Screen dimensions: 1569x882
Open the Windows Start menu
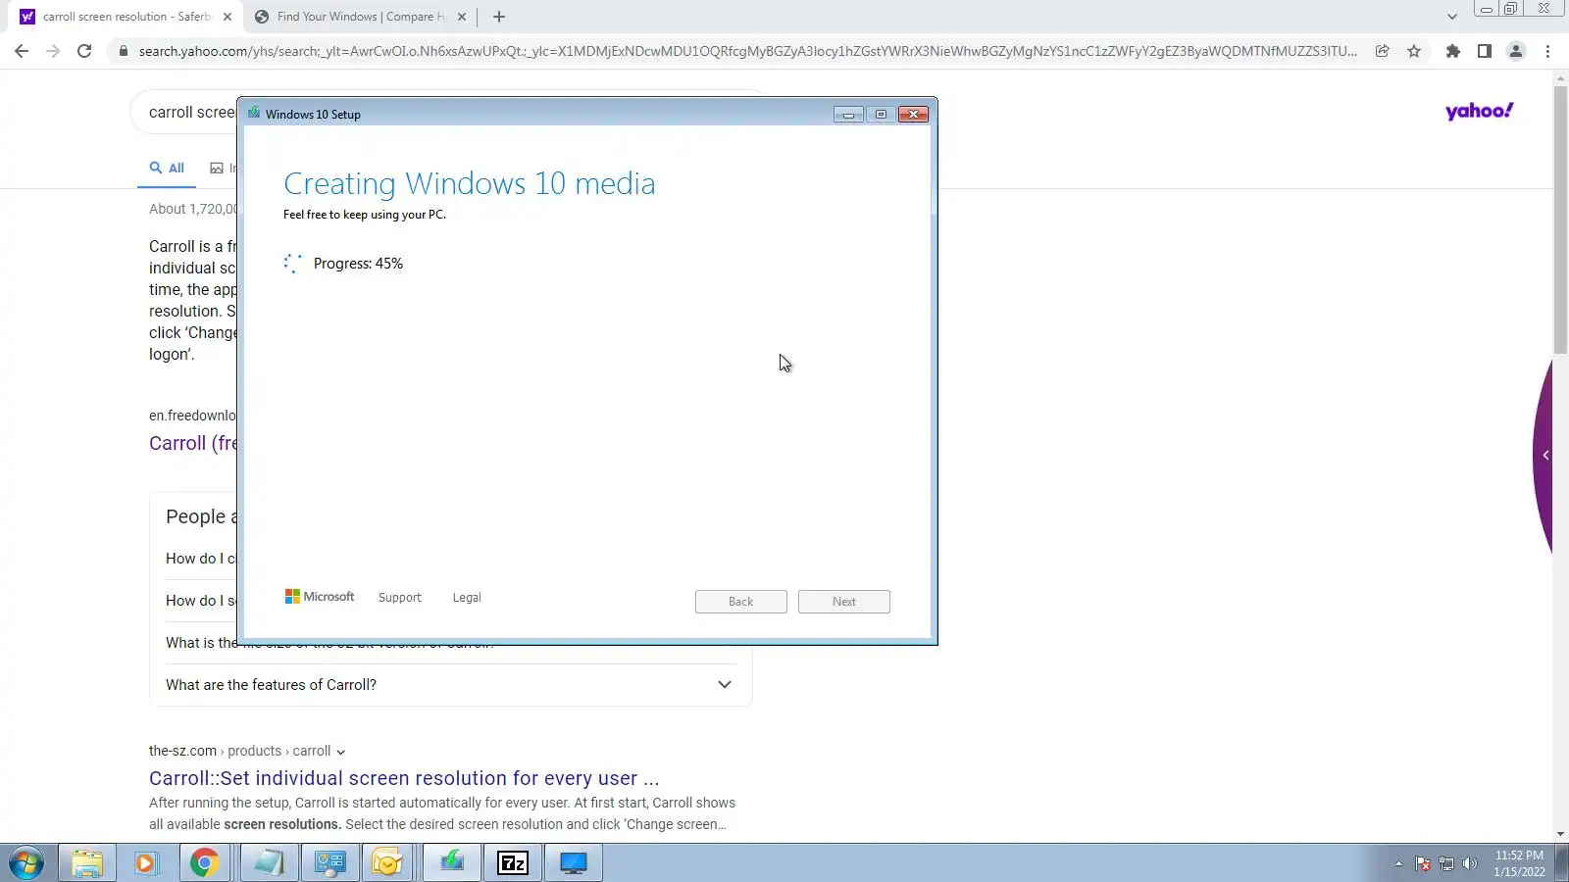26,863
